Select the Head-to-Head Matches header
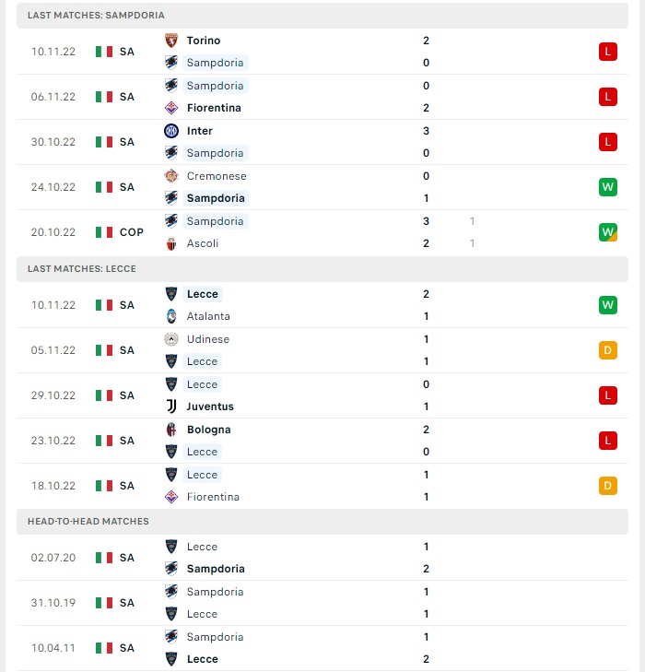 [322, 521]
